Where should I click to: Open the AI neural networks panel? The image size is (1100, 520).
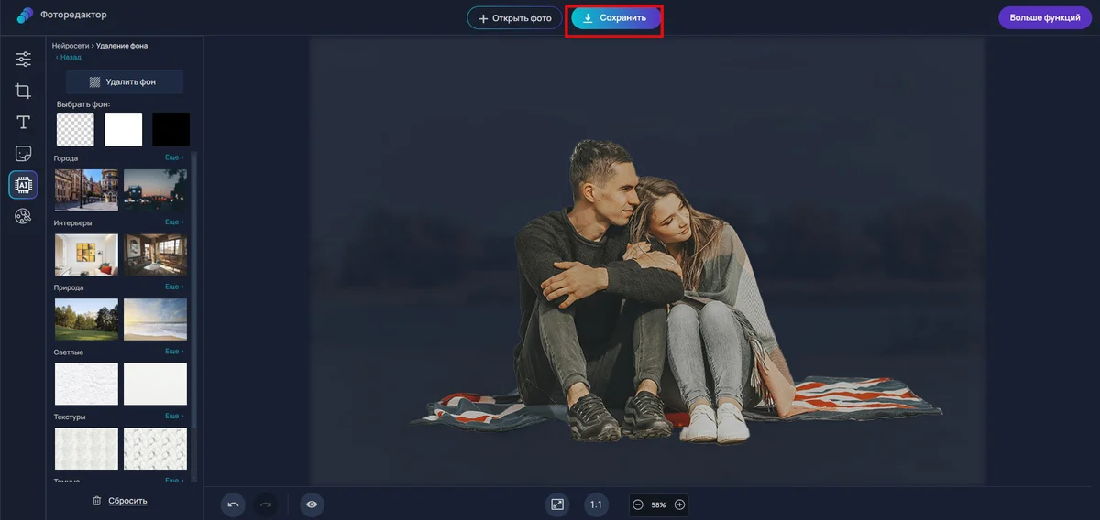point(23,185)
